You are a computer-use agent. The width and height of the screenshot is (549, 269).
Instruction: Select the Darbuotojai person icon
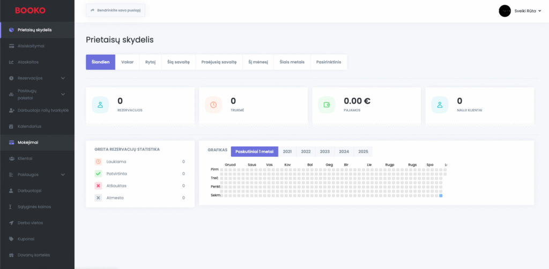click(12, 191)
